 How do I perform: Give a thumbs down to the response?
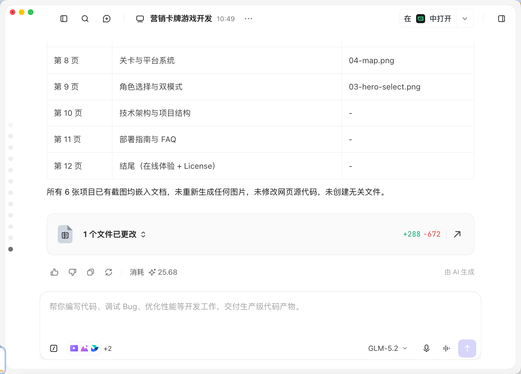tap(73, 272)
